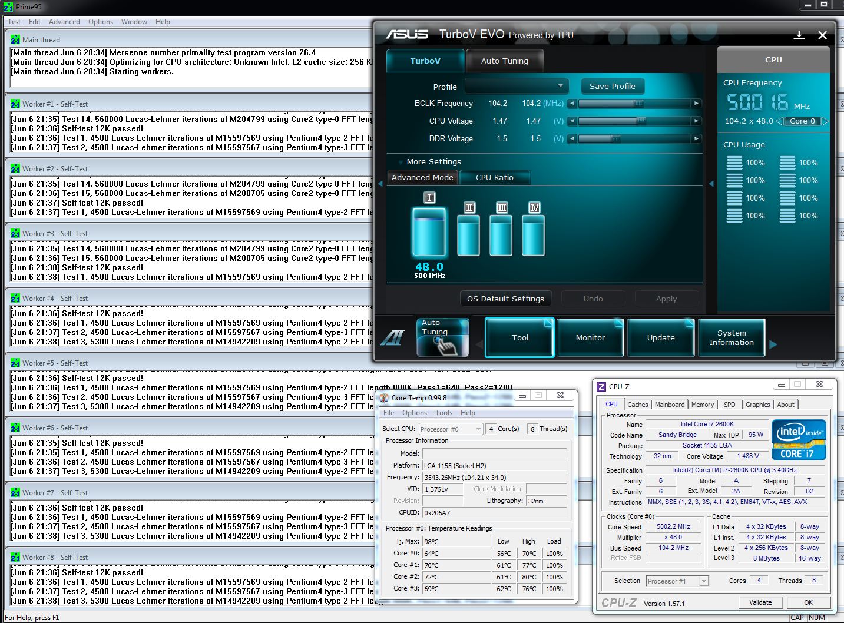Increase BCLK Frequency with right arrow
This screenshot has width=844, height=623.
(696, 103)
